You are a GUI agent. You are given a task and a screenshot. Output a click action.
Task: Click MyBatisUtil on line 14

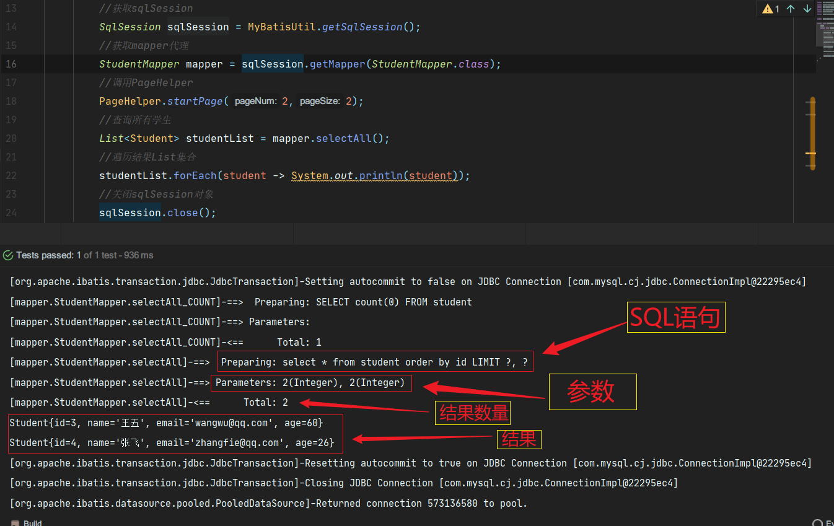282,27
